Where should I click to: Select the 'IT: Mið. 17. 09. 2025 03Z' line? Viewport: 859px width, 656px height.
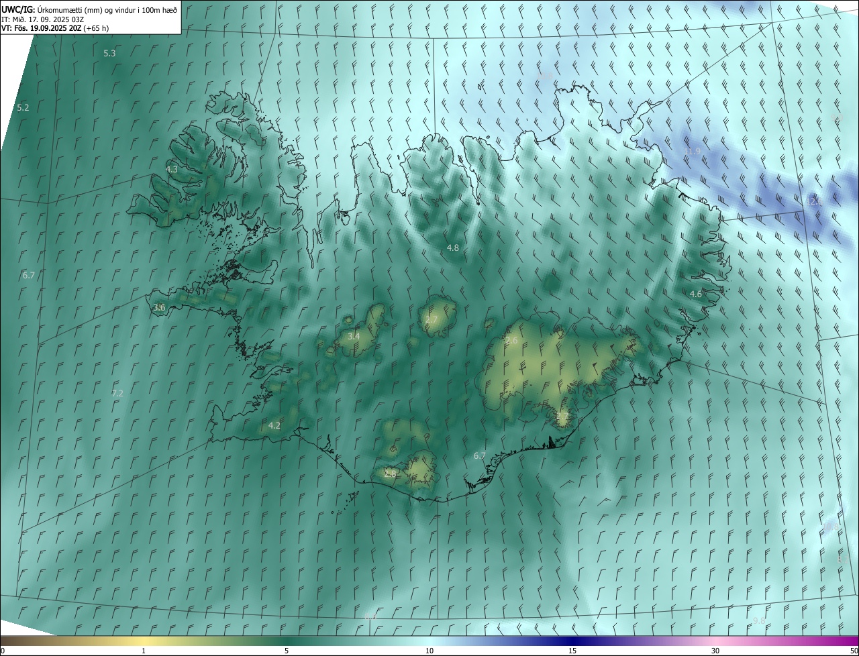pyautogui.click(x=42, y=19)
